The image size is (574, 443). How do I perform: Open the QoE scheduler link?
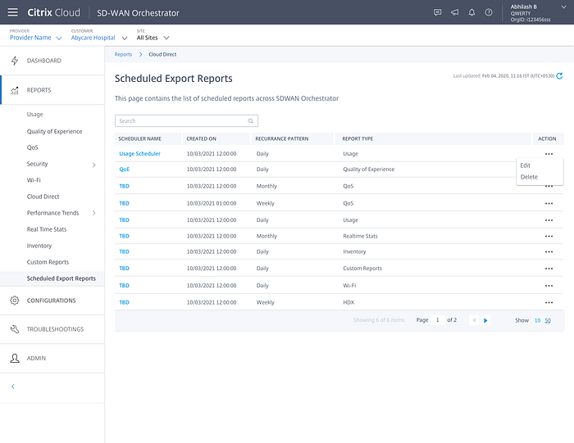point(125,170)
